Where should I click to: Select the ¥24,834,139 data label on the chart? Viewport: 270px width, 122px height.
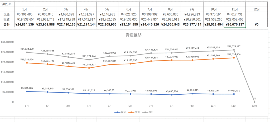coord(27,49)
